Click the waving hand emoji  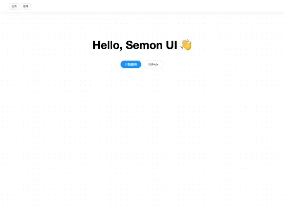[x=186, y=45]
